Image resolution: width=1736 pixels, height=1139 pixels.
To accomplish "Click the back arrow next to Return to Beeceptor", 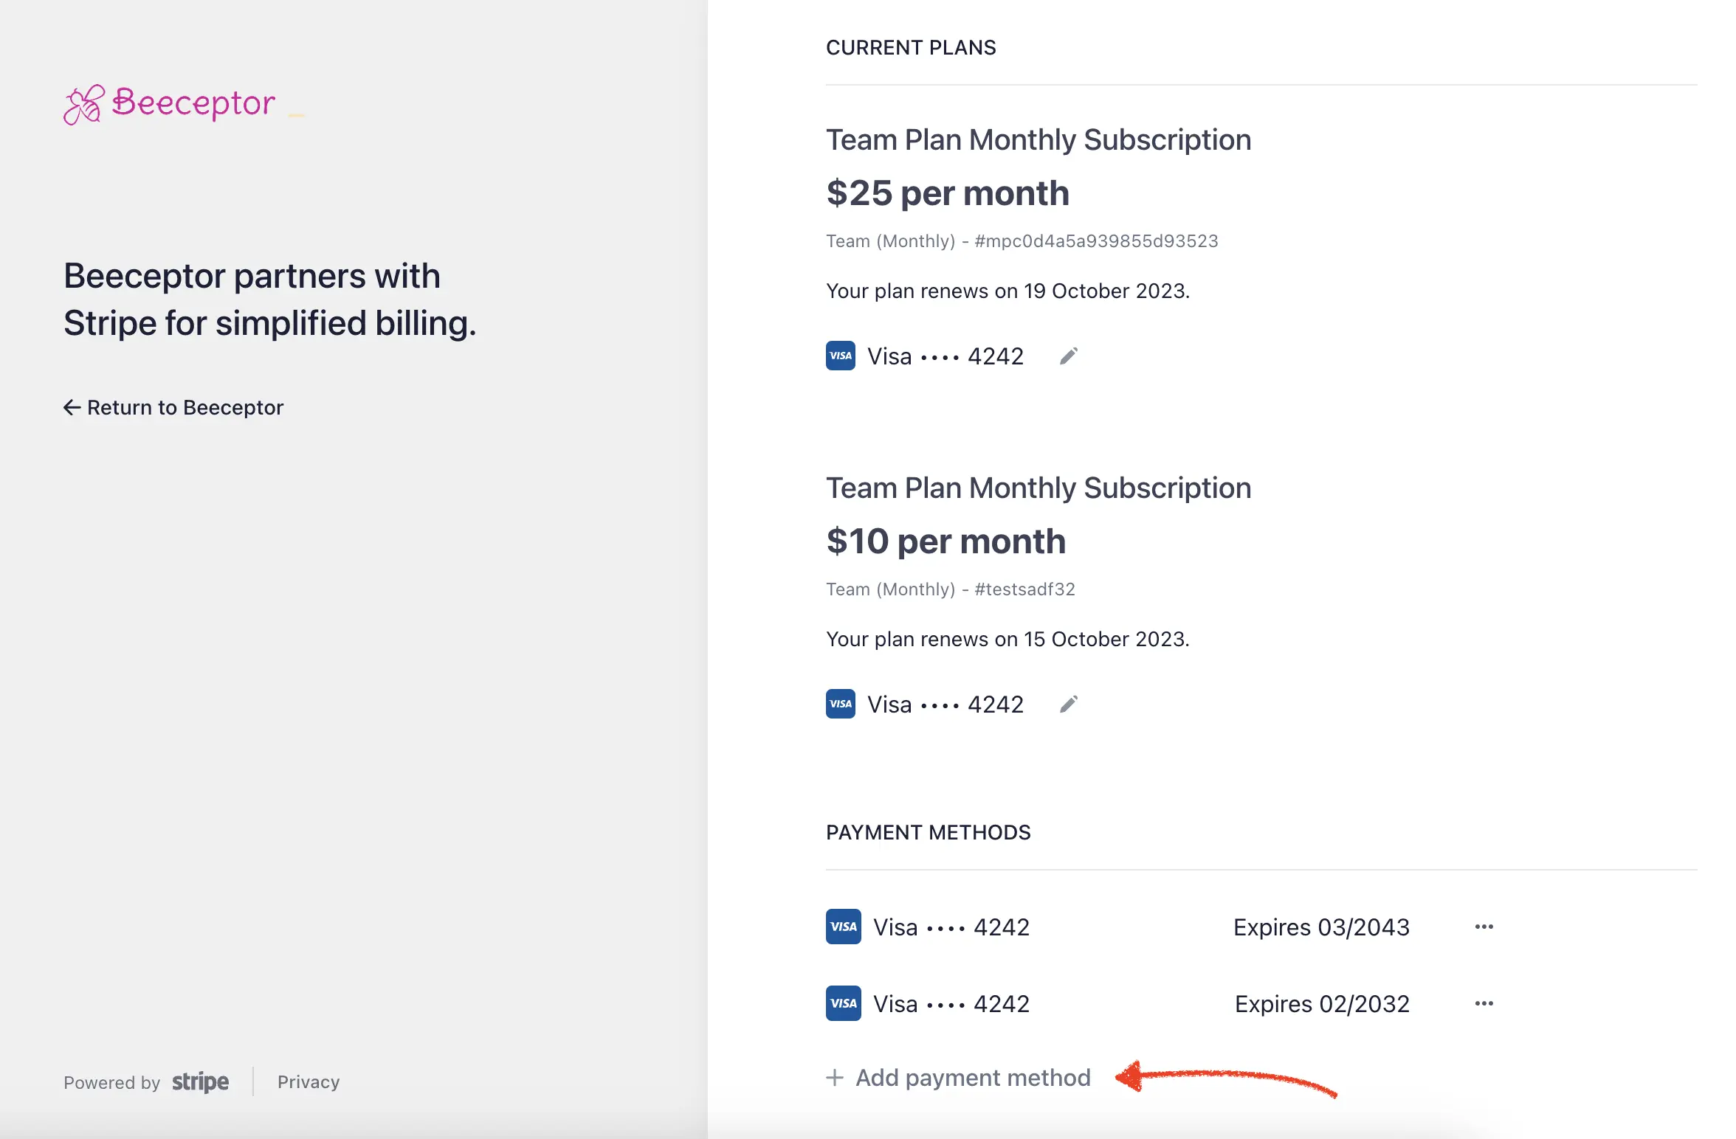I will (x=72, y=406).
